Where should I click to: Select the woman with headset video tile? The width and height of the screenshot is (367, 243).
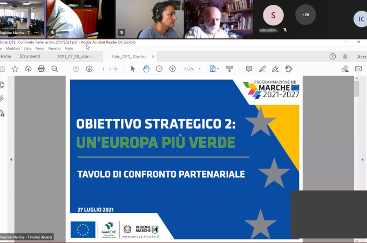pos(150,19)
